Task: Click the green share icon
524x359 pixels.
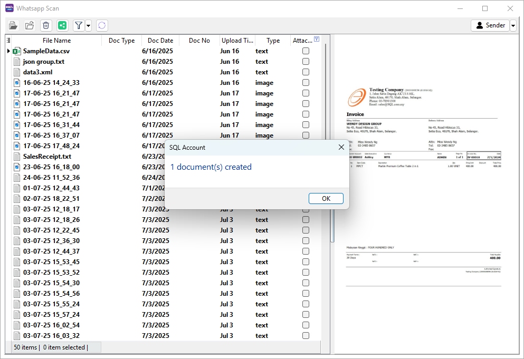Action: pos(63,25)
